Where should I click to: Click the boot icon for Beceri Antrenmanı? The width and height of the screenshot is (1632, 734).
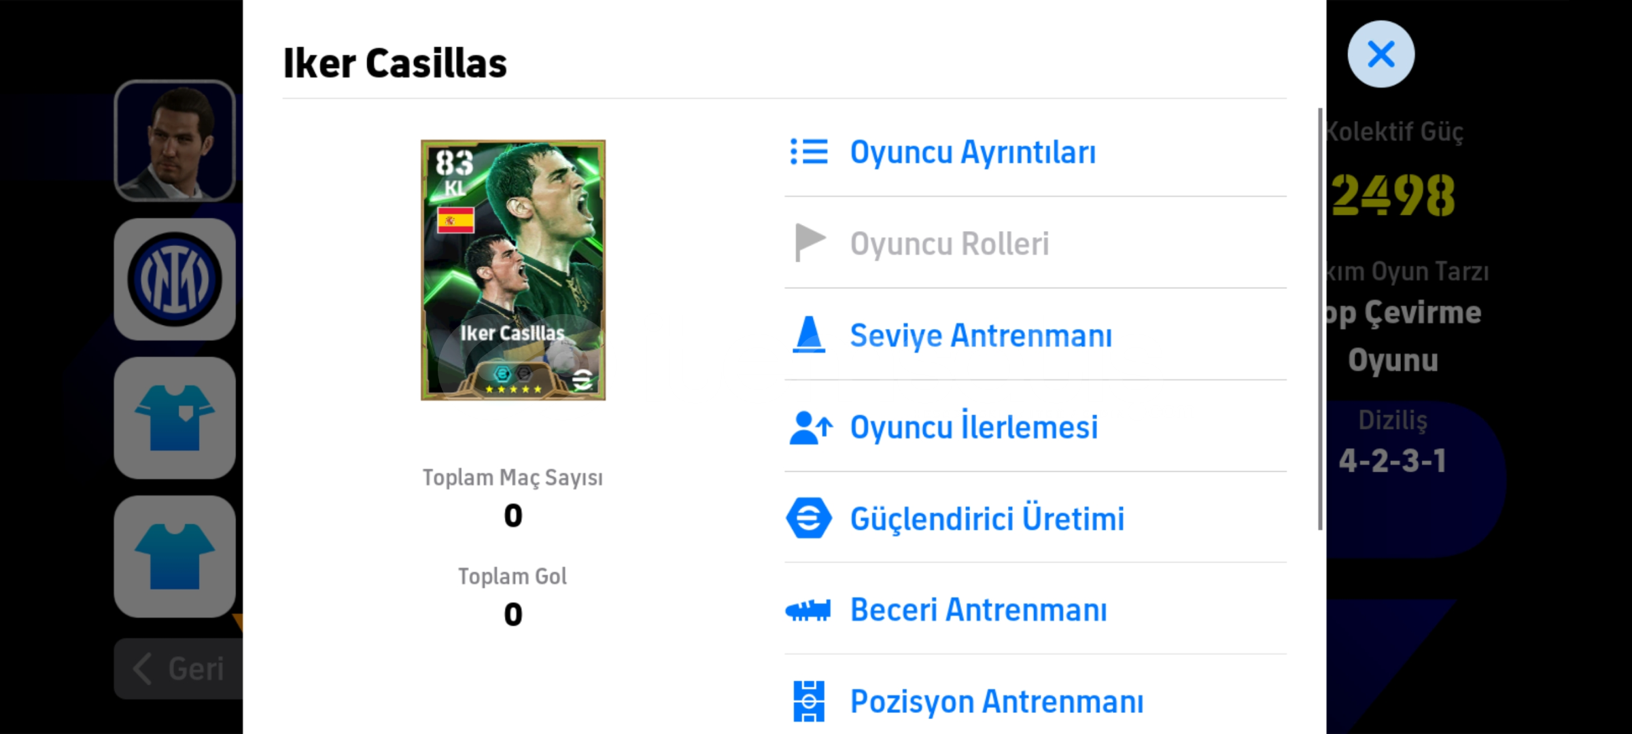click(x=808, y=610)
